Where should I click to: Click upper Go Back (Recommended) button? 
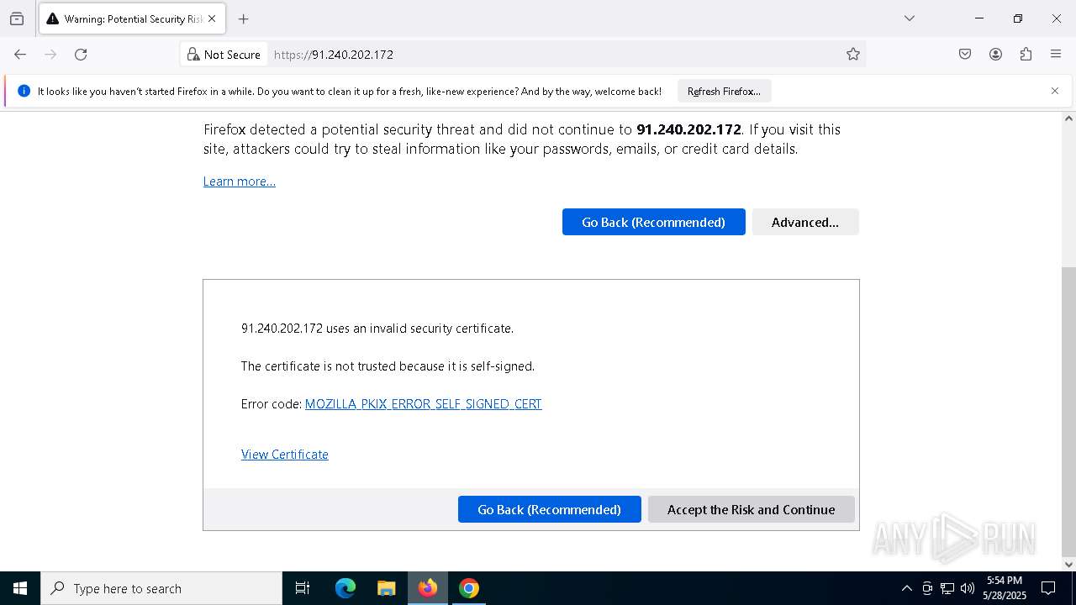tap(653, 222)
